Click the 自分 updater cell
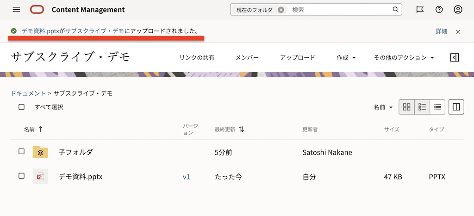 tap(309, 177)
